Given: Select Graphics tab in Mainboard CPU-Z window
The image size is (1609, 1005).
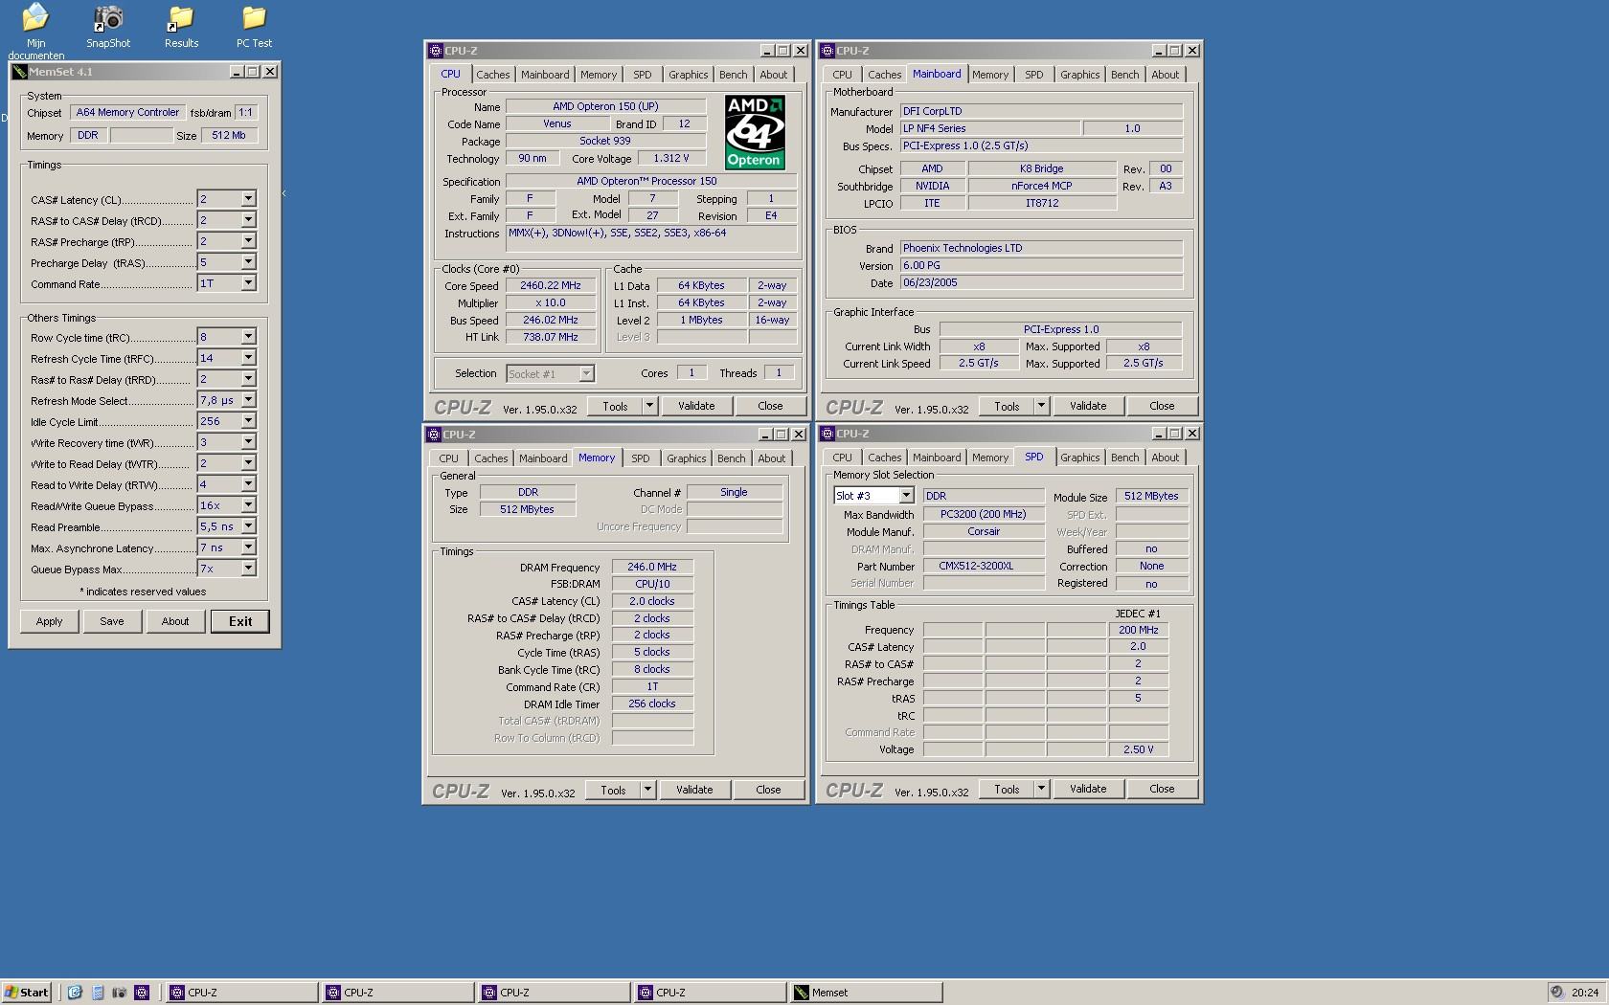Looking at the screenshot, I should click(1079, 75).
